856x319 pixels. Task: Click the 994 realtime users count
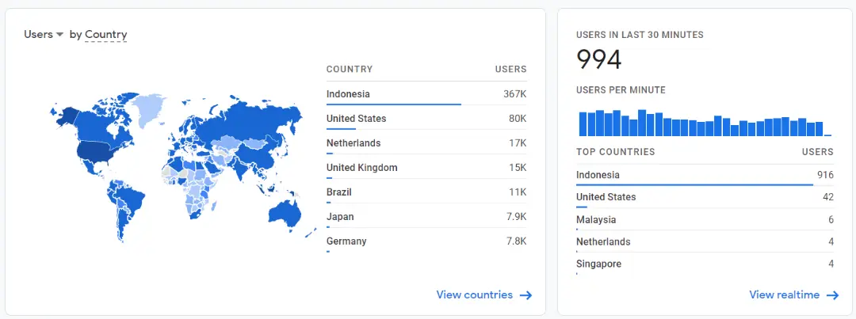click(x=599, y=60)
